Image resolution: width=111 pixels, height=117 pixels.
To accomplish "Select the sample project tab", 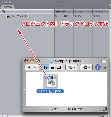I will (8, 7).
